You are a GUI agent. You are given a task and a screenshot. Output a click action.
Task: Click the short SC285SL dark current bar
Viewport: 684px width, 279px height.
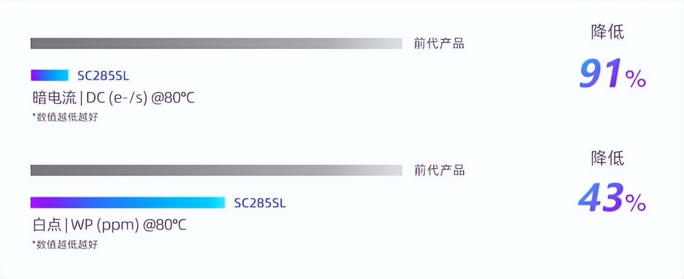point(49,75)
